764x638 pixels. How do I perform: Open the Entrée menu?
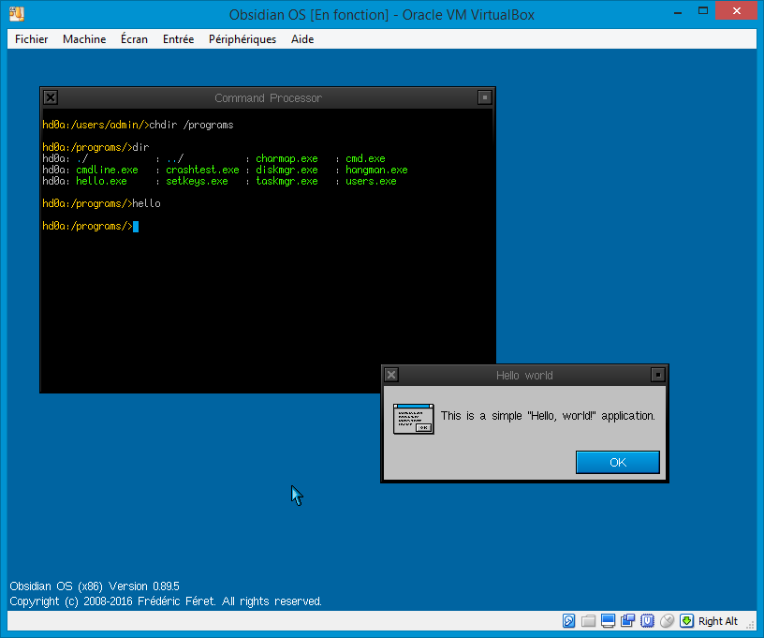coord(178,39)
